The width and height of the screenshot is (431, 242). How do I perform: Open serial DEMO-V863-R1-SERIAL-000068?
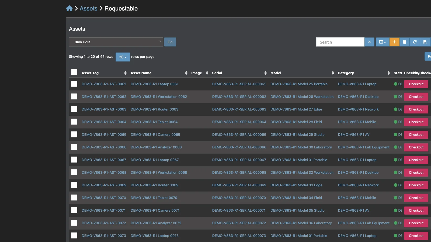(x=239, y=172)
